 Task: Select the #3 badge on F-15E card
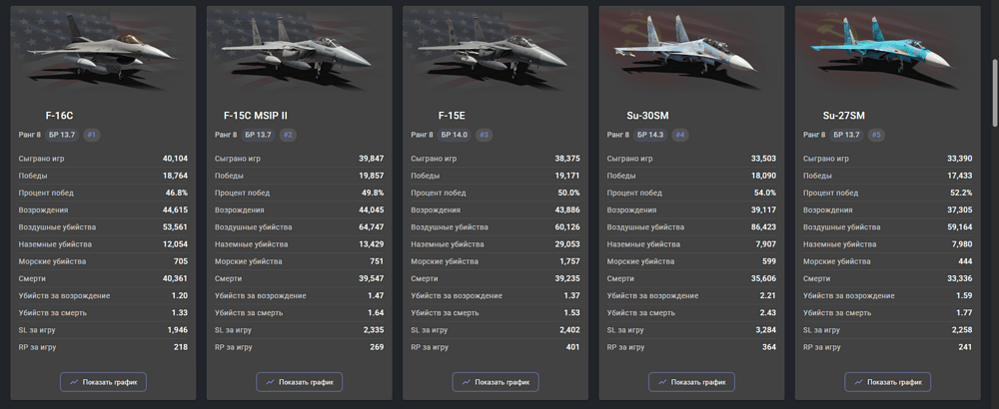[484, 135]
